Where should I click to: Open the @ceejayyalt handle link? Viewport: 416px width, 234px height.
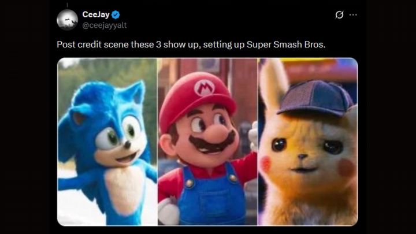[103, 25]
